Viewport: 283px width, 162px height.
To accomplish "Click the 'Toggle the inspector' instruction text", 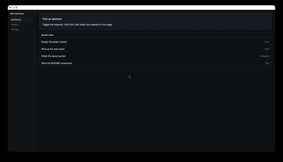I will (x=77, y=25).
